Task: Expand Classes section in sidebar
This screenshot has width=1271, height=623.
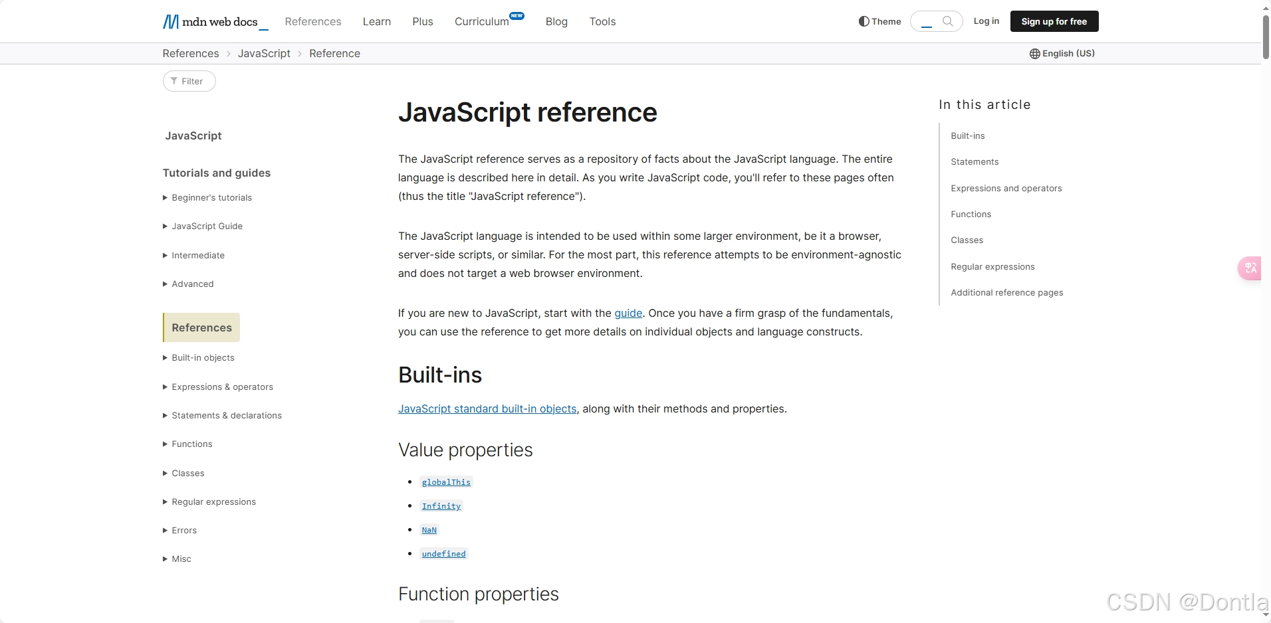Action: pyautogui.click(x=183, y=474)
